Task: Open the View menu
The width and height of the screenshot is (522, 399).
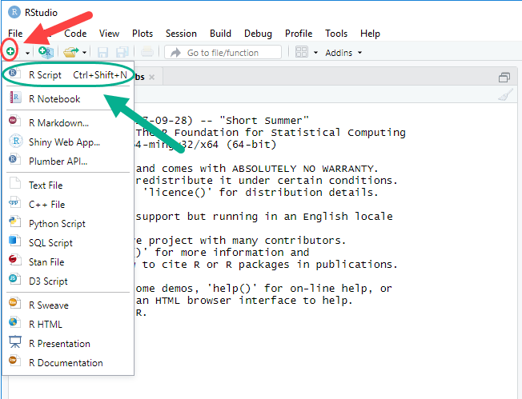Action: (x=109, y=34)
